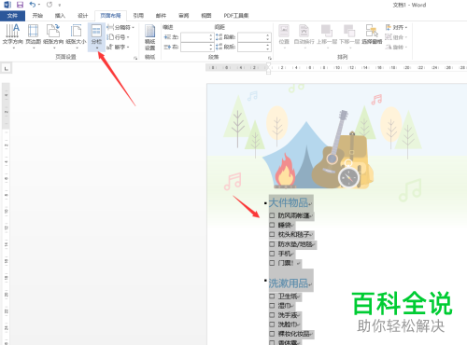Open the undo history dropdown arrow
This screenshot has height=345, width=467.
[x=39, y=5]
